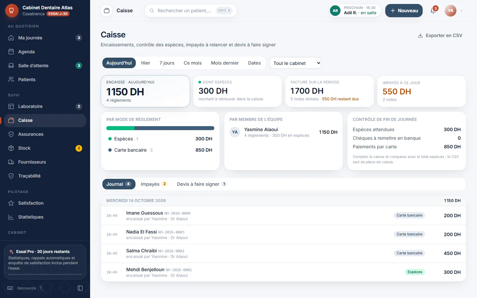Click the payment mode distribution bar

coord(160,128)
